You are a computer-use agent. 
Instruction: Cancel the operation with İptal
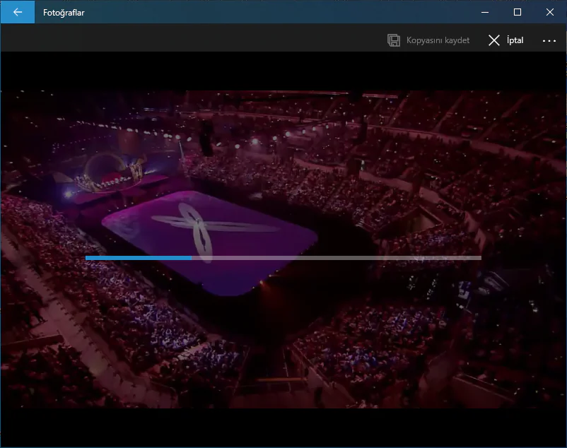point(506,40)
